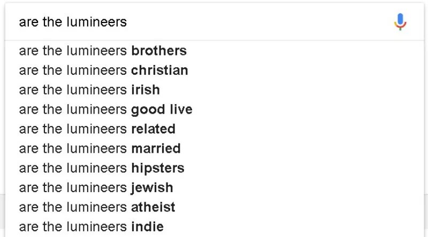Pick the 'are the lumineers jewish' suggestion
The width and height of the screenshot is (428, 237).
click(96, 187)
